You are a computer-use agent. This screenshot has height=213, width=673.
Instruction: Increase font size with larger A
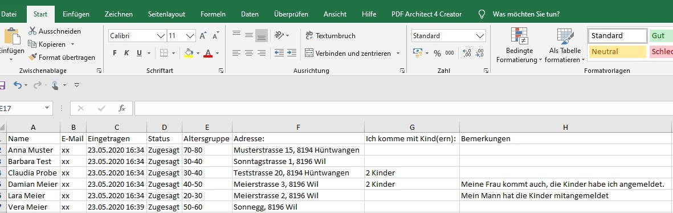[x=203, y=35]
